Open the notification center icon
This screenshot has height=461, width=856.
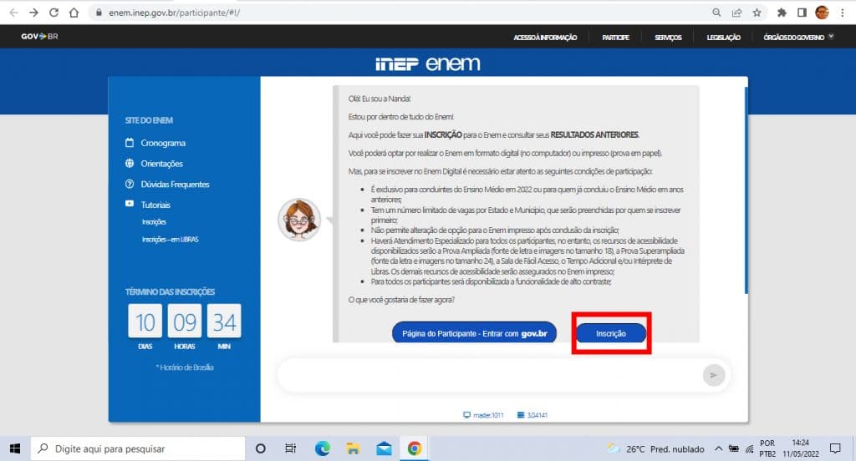click(835, 448)
